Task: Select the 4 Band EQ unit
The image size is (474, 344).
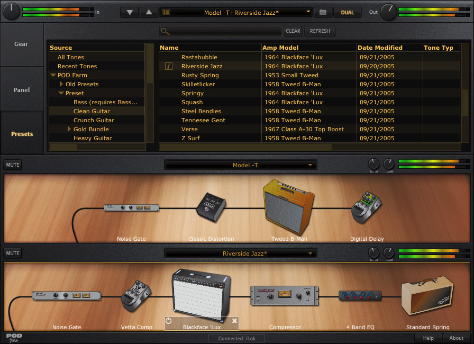Action: tap(360, 295)
